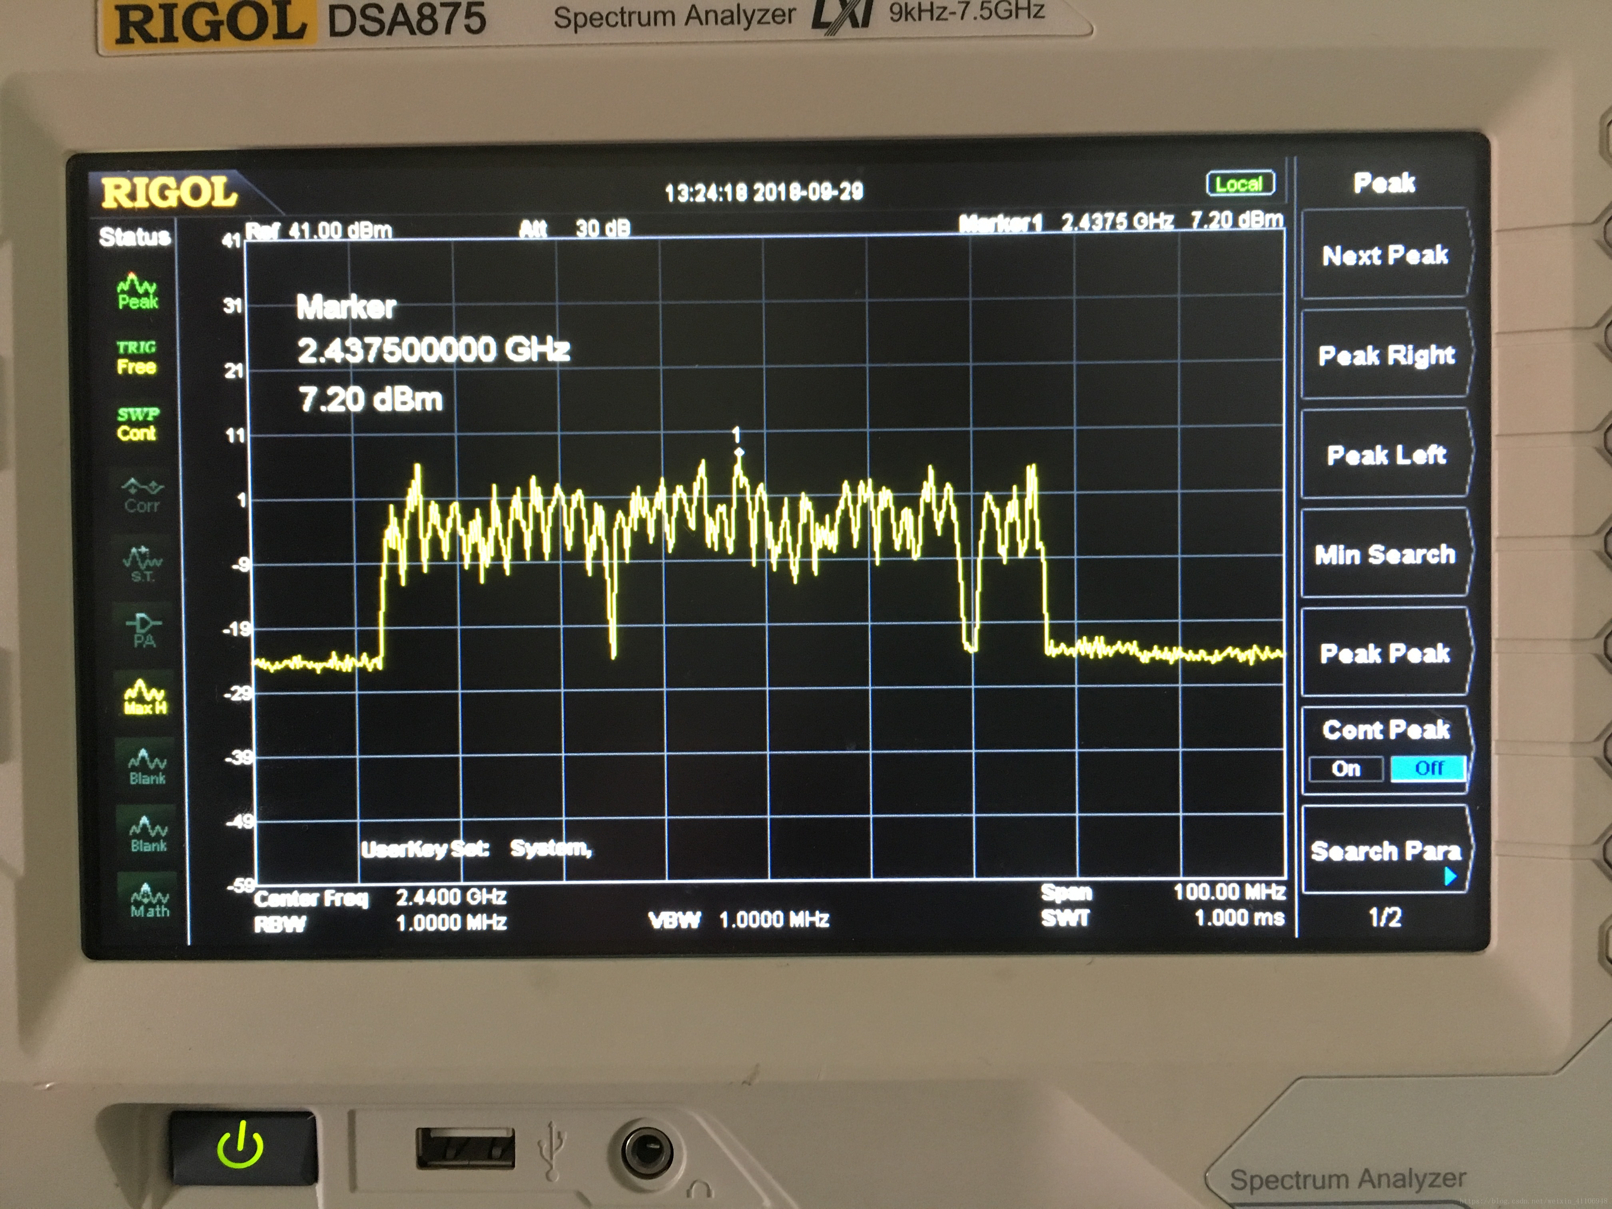The image size is (1612, 1209).
Task: Click the Local indicator badge
Action: 1240,184
